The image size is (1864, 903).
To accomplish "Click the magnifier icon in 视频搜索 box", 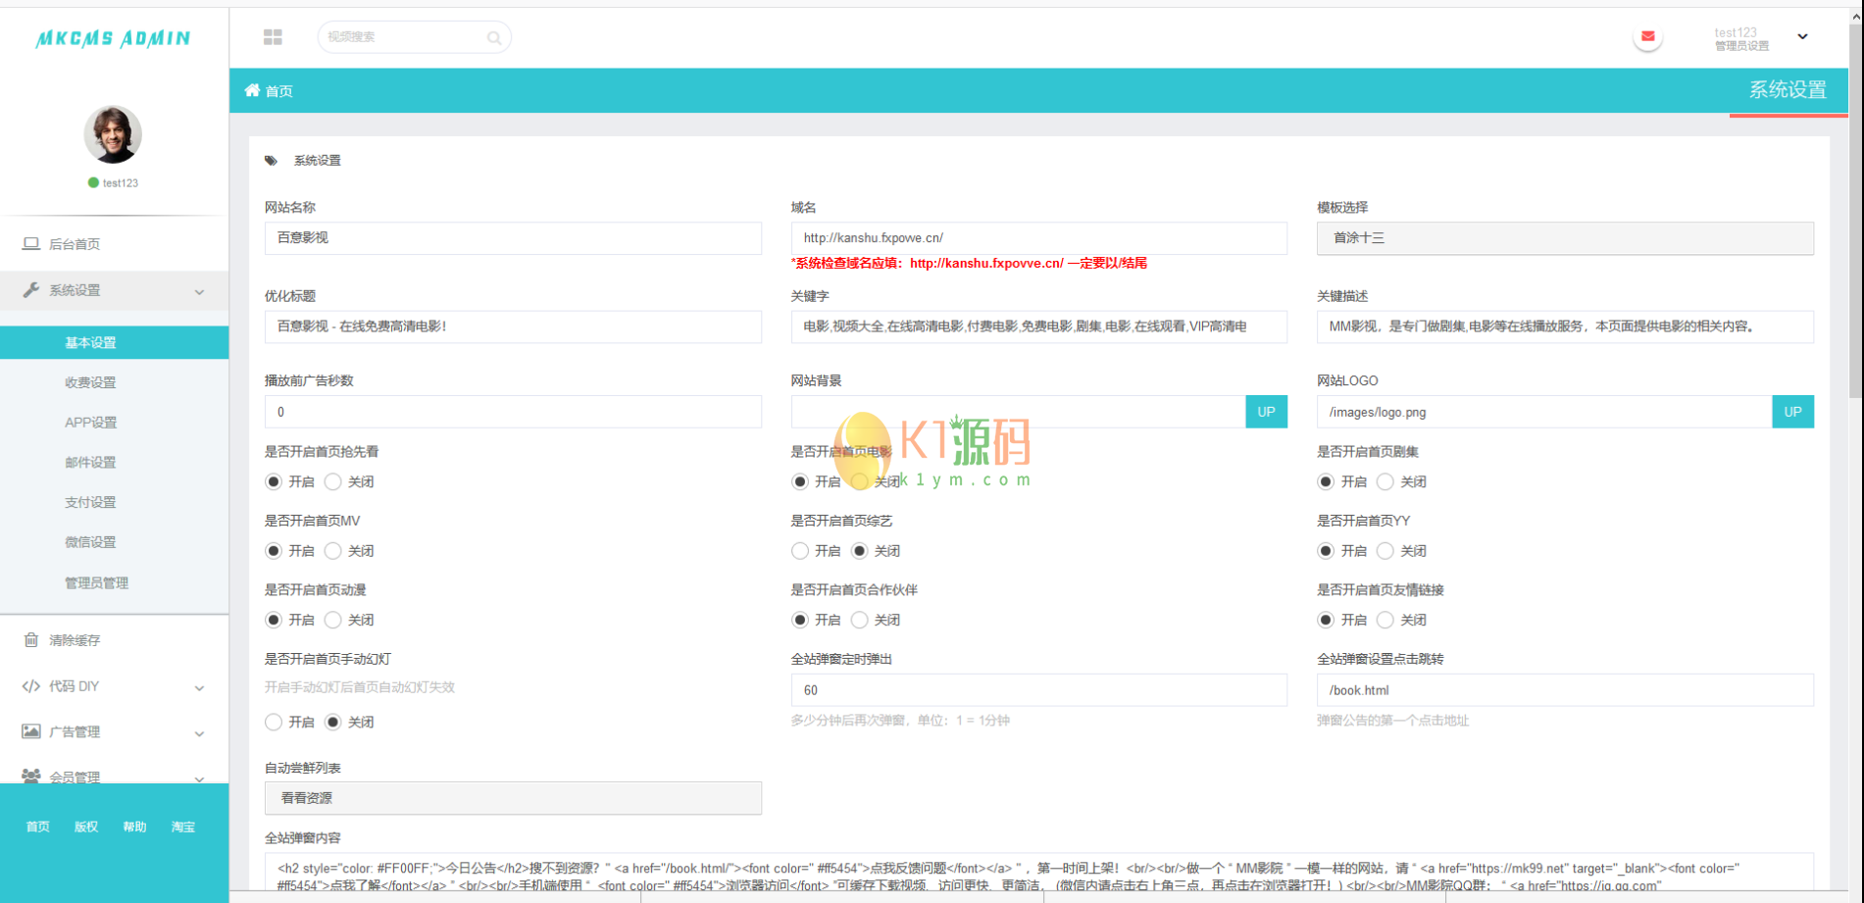I will [x=493, y=36].
